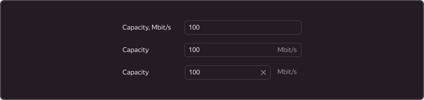The height and width of the screenshot is (100, 424).
Task: Click empty space between 100 and clear icon
Action: [230, 72]
